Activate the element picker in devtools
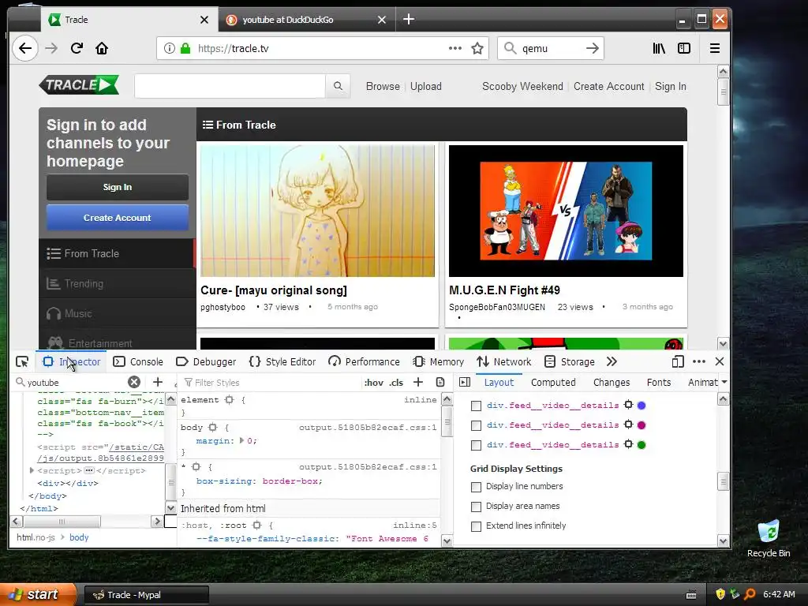 pos(22,361)
